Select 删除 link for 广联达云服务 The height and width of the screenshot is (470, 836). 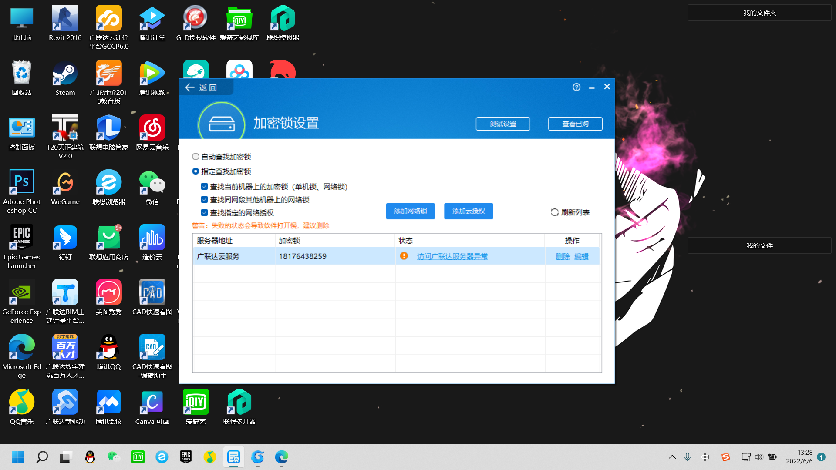pyautogui.click(x=563, y=256)
